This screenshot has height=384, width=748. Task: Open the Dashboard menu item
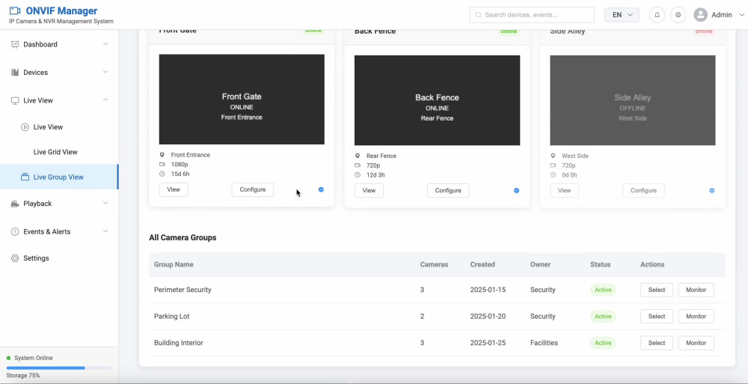(x=59, y=44)
